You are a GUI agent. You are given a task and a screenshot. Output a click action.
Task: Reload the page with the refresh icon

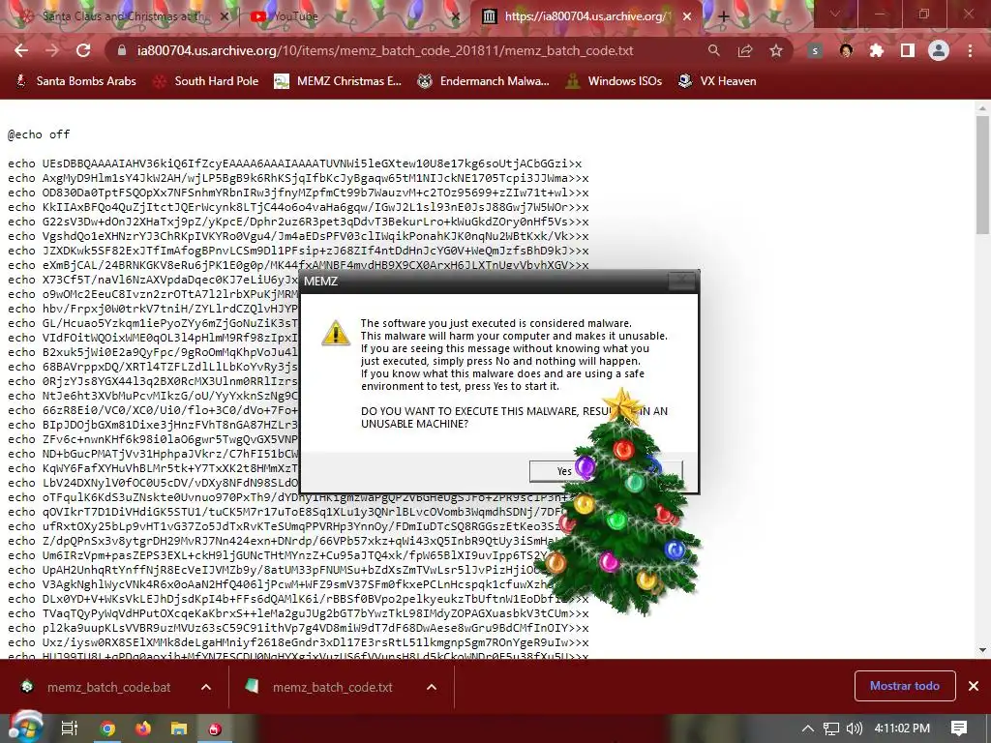pos(83,50)
